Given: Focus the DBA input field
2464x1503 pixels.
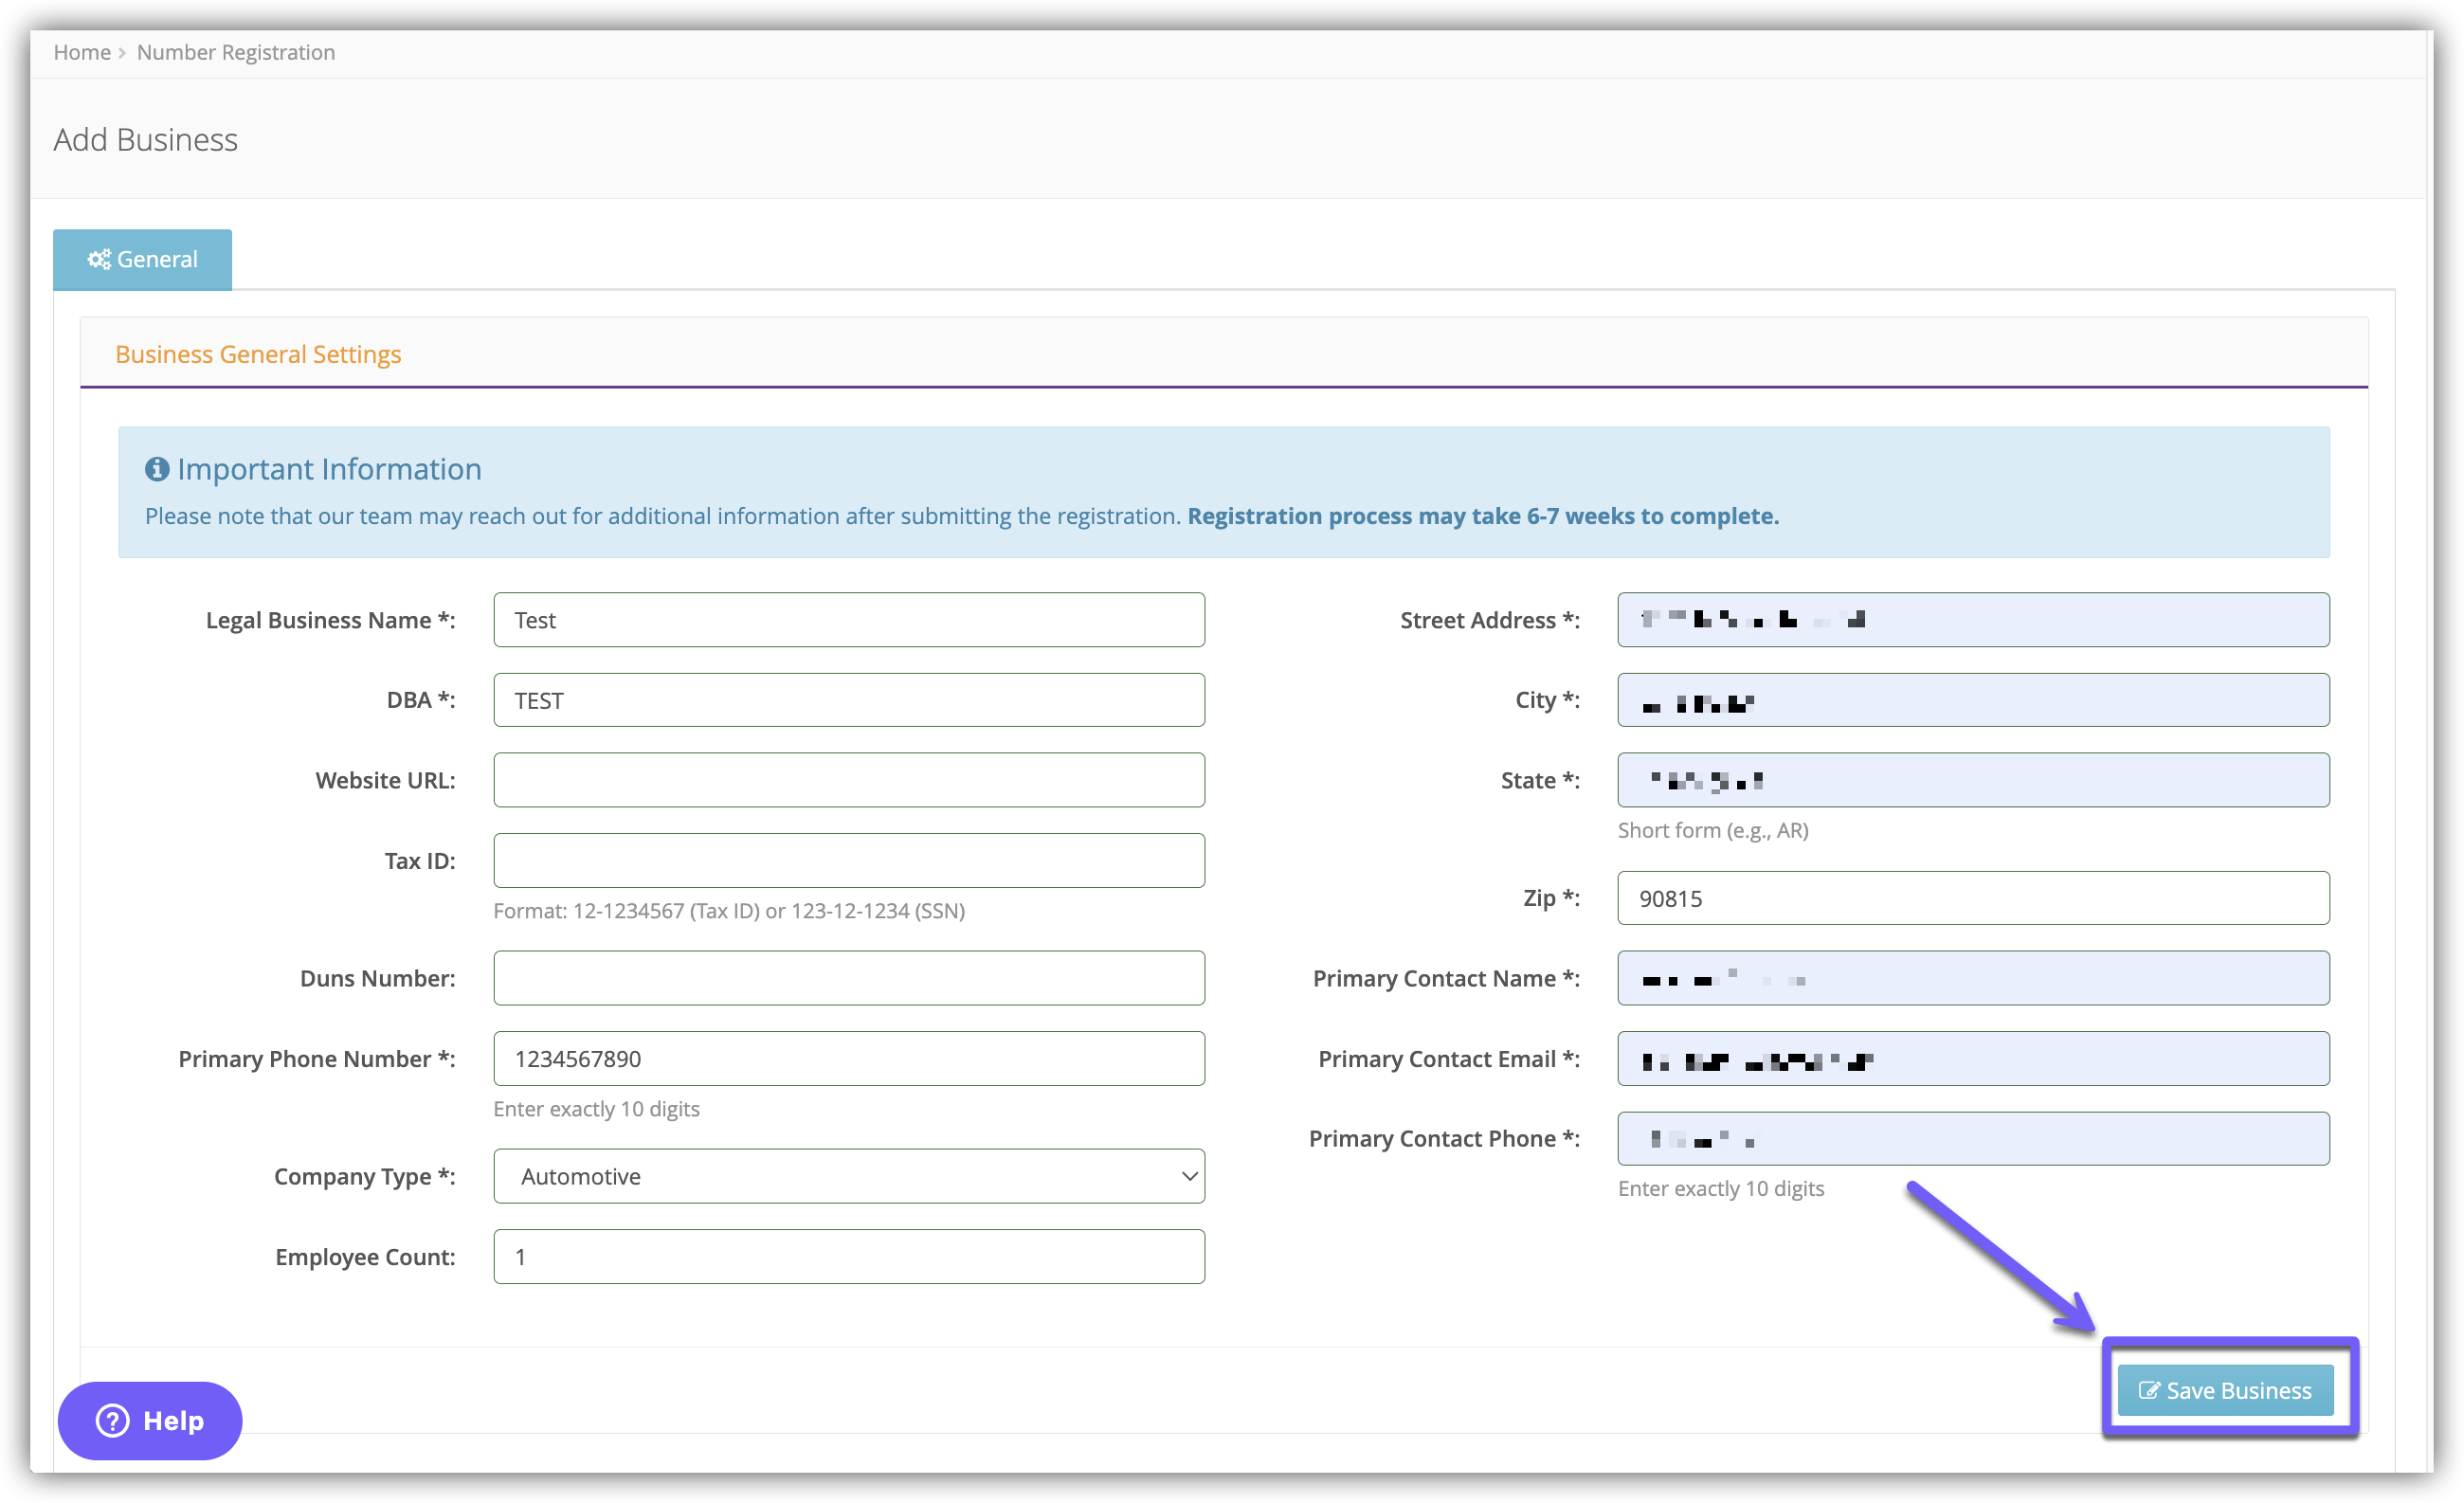Looking at the screenshot, I should (x=848, y=700).
